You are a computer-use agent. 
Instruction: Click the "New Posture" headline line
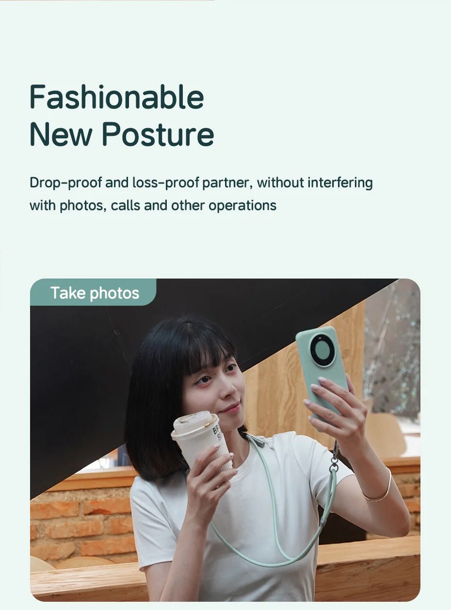pos(122,134)
